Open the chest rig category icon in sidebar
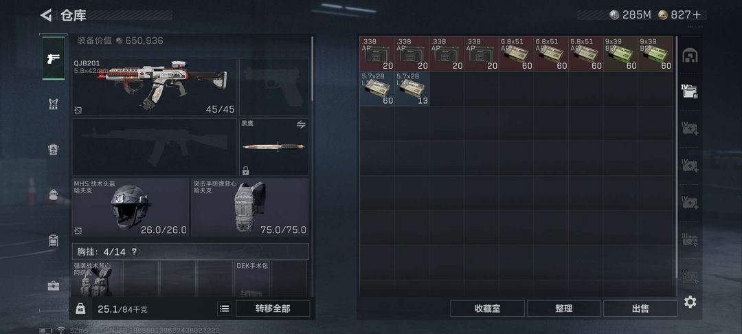This screenshot has width=742, height=334. click(54, 104)
